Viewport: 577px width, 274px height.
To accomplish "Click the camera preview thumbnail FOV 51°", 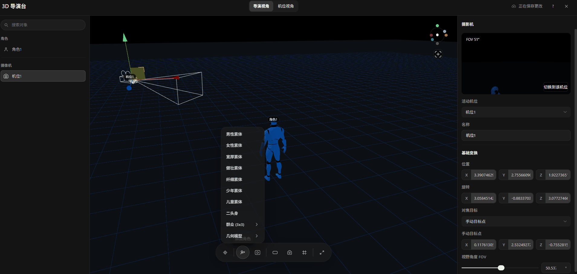I will (516, 63).
